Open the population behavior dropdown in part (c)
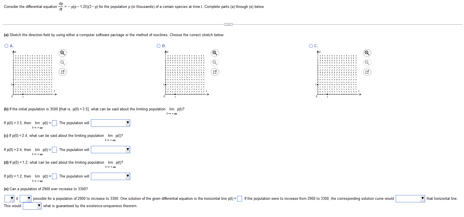Image resolution: width=464 pixels, height=217 pixels. coord(127,150)
